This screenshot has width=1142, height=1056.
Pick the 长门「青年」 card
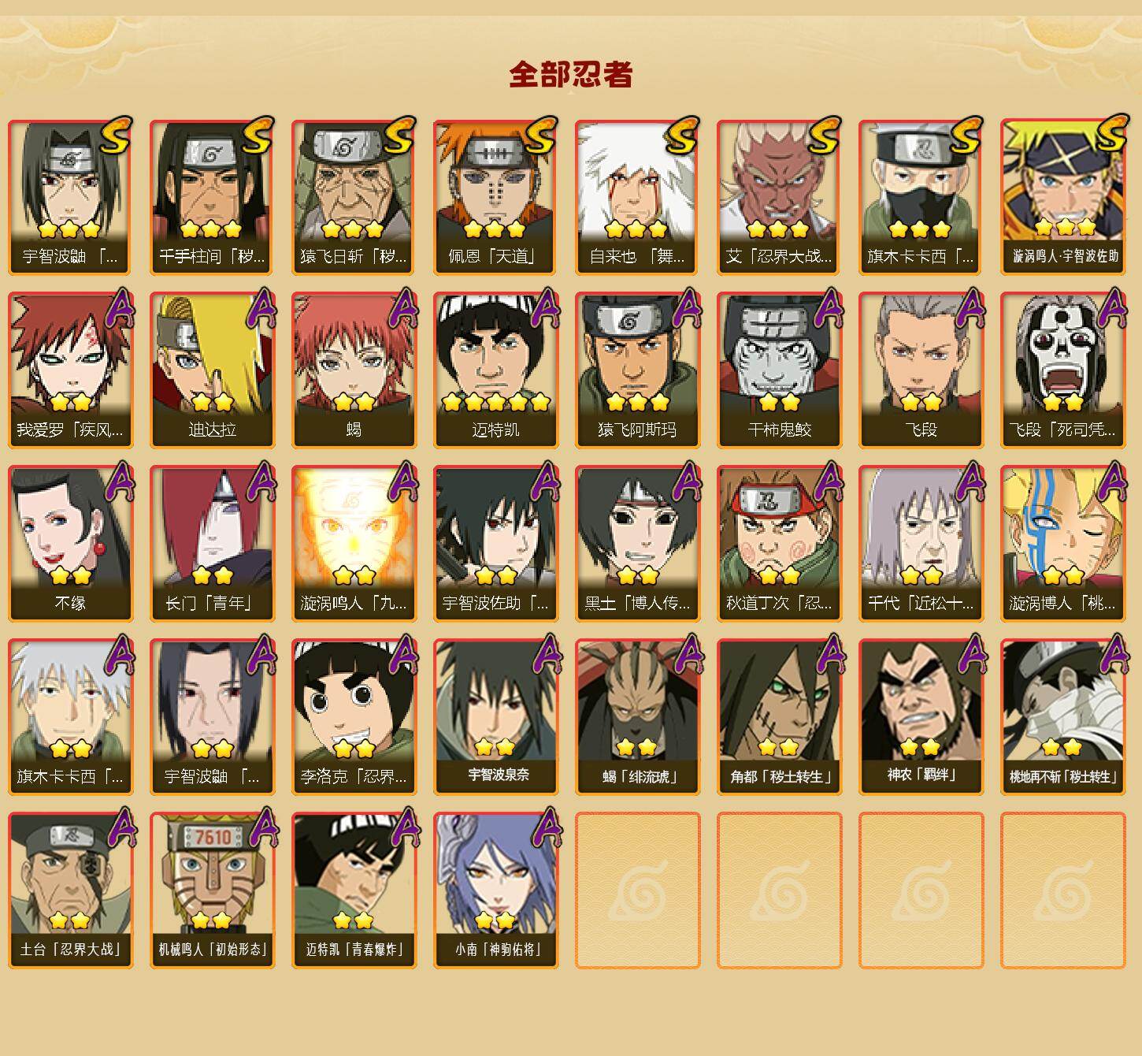[212, 544]
